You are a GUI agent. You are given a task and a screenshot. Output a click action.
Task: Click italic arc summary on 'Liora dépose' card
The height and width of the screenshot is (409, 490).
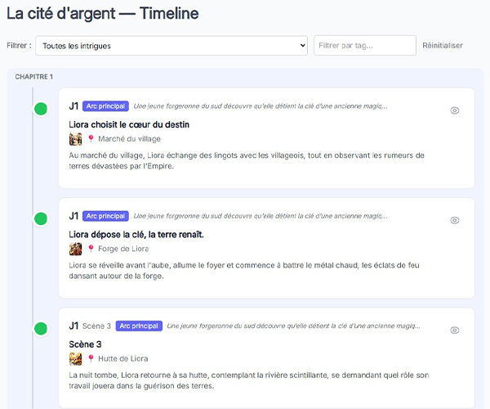261,216
